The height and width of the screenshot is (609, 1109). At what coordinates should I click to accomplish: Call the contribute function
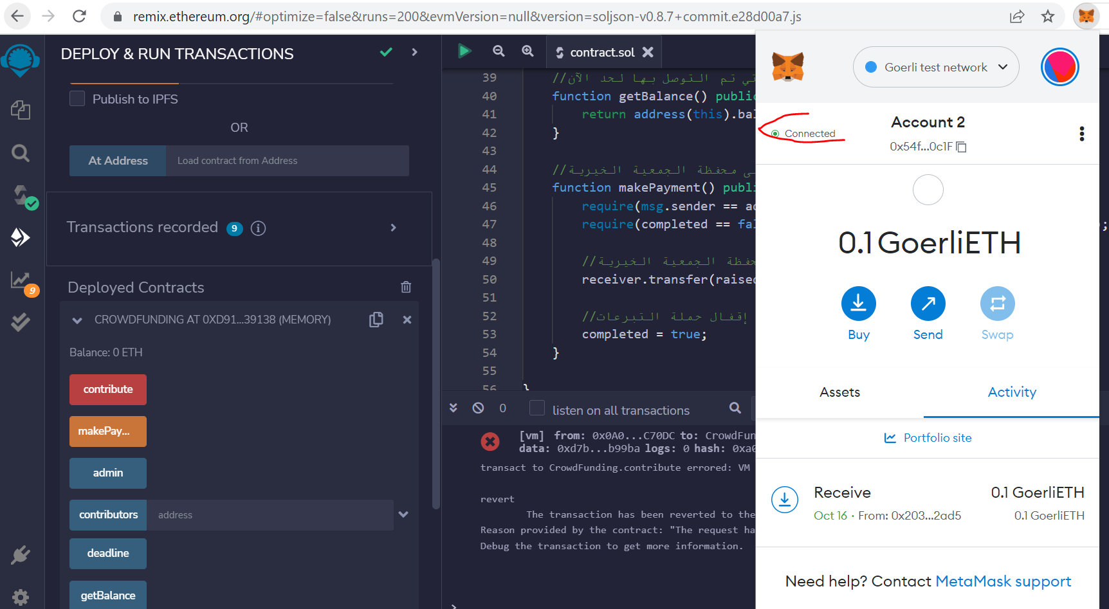[x=108, y=390]
